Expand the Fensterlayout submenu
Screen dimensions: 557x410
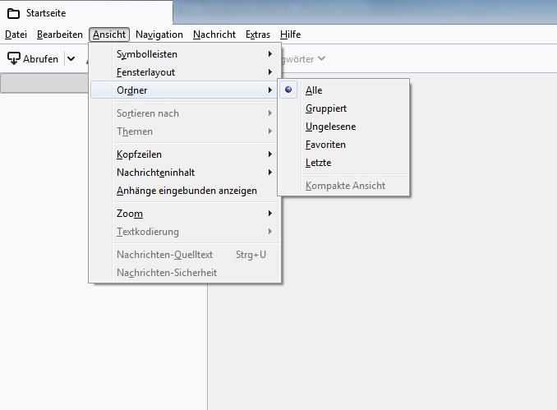145,72
